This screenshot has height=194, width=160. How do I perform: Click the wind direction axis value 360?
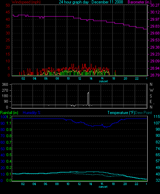click(x=5, y=85)
